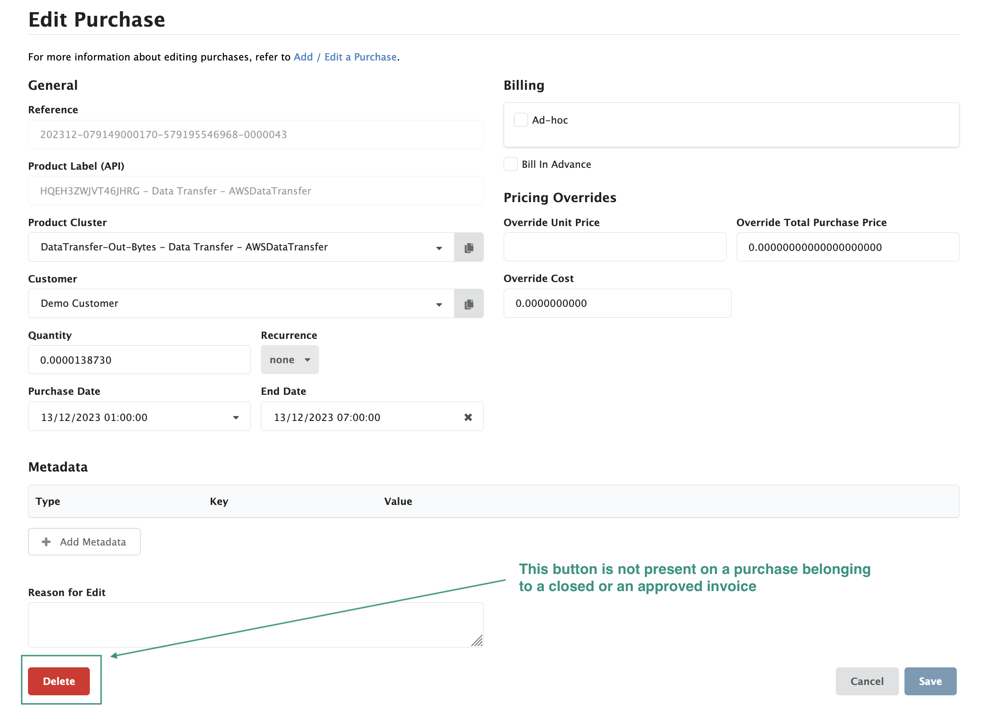Click the Add Metadata button

84,541
